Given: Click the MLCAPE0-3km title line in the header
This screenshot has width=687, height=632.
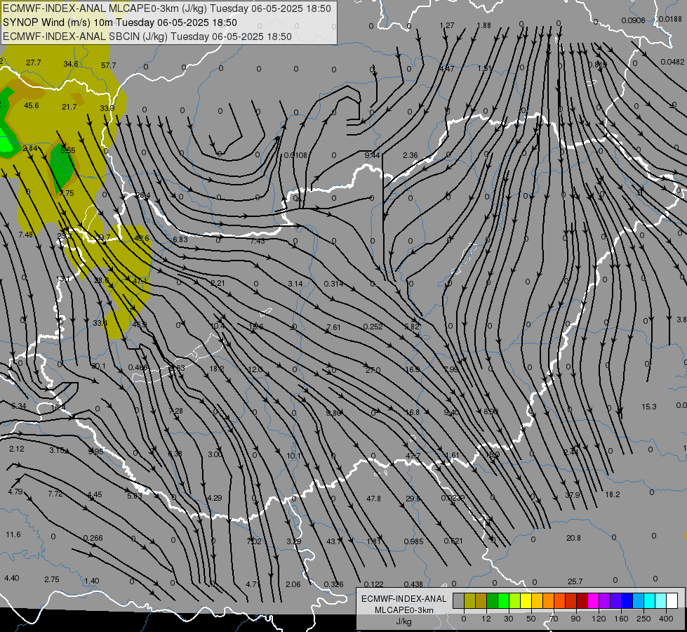Looking at the screenshot, I should click(167, 8).
